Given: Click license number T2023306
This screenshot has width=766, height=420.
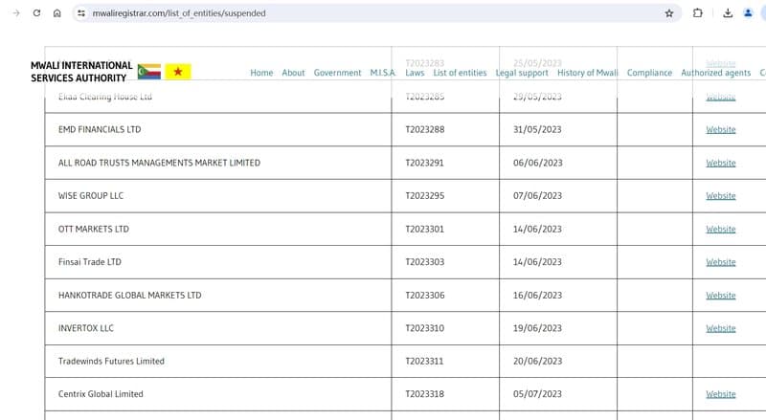Looking at the screenshot, I should tap(425, 295).
